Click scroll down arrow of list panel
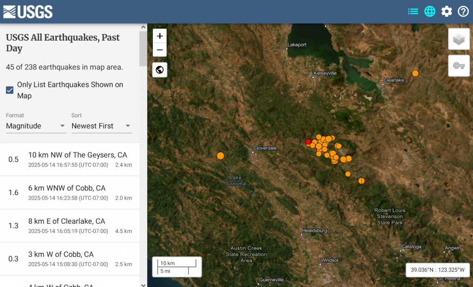Viewport: 473px width, 287px height. pos(143,285)
